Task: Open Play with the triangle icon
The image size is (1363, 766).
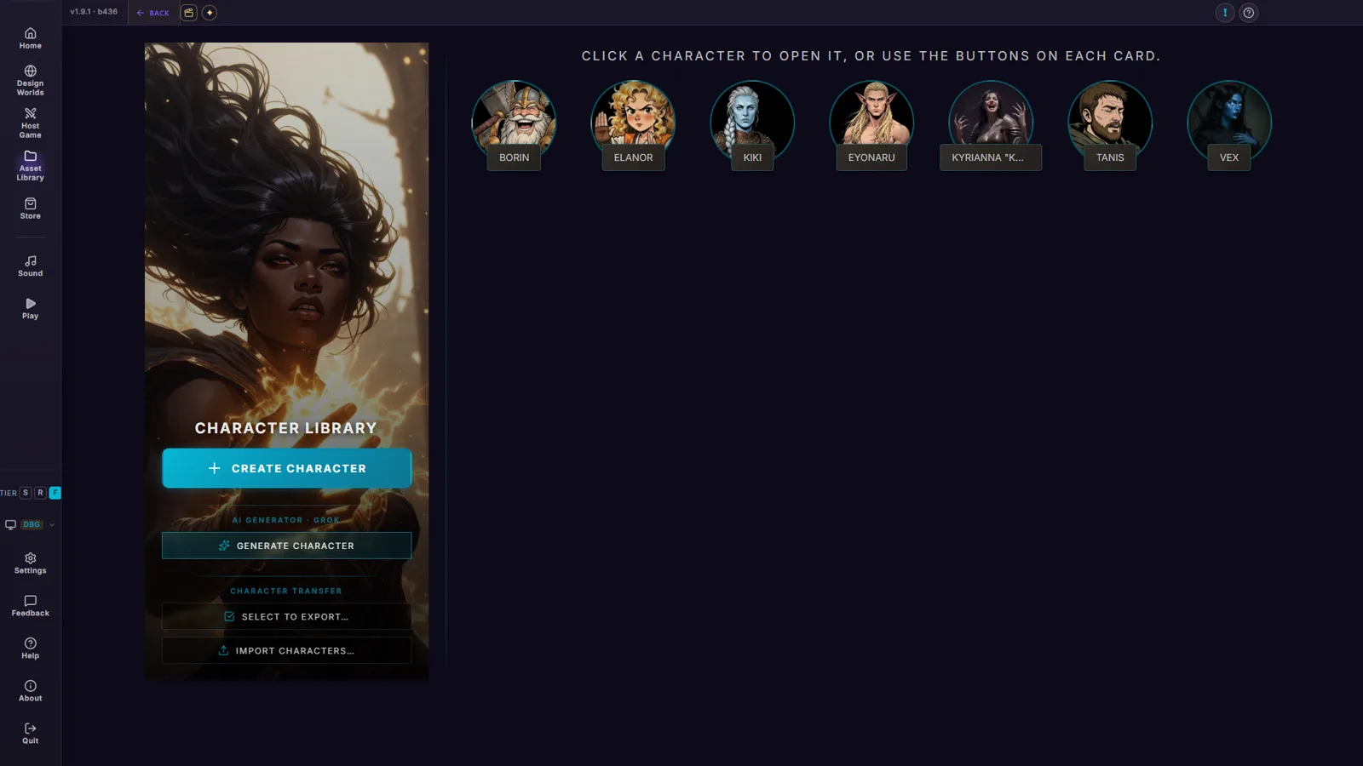Action: coord(30,308)
